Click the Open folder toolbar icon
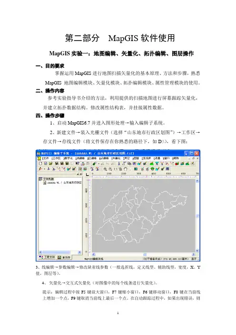 point(51,163)
